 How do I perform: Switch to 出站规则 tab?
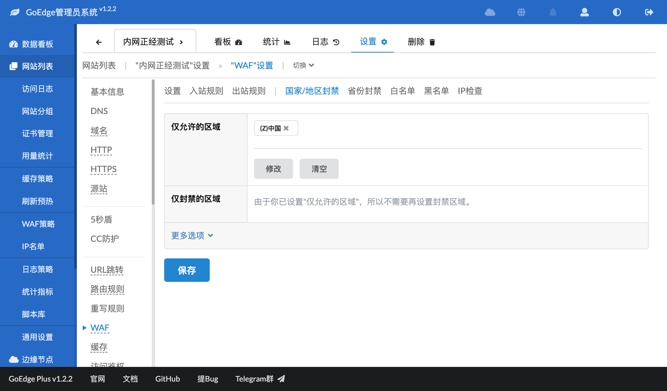pos(249,91)
